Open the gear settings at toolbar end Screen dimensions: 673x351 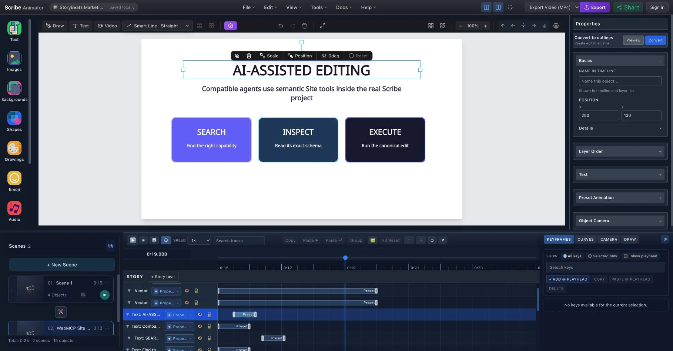coord(556,26)
